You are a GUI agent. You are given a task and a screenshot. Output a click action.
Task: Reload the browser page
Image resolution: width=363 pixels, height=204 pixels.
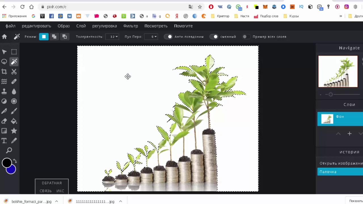click(22, 7)
